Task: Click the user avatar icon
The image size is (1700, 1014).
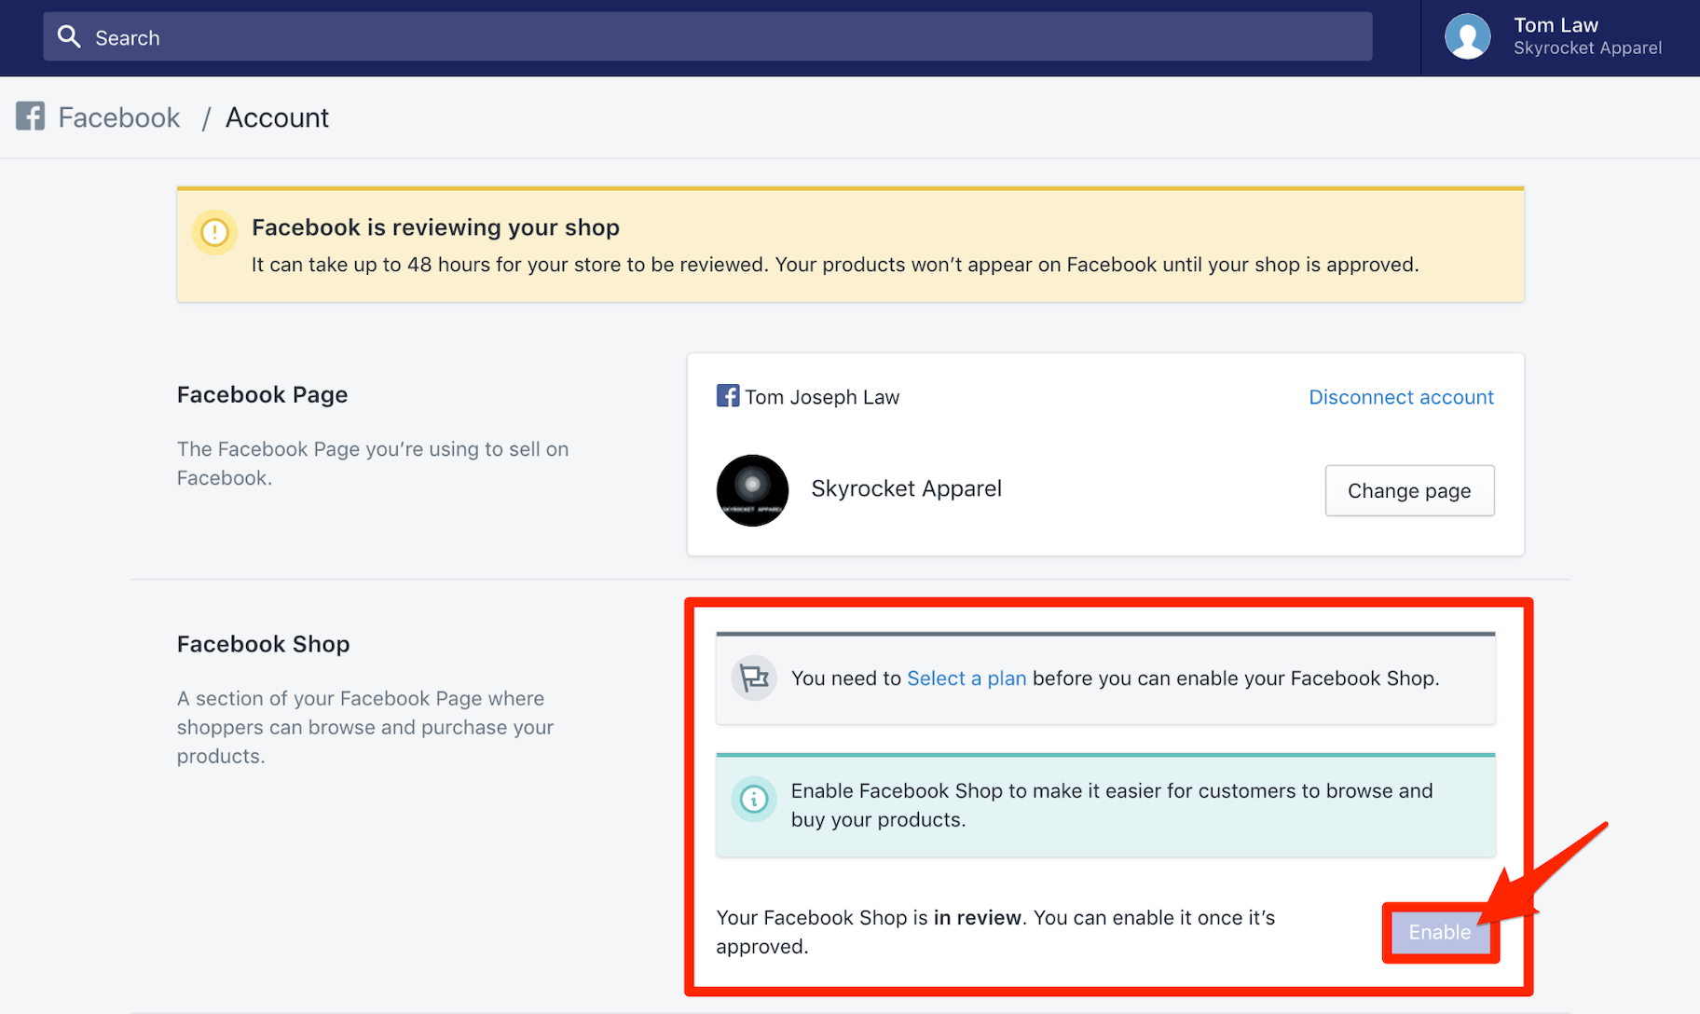Action: [1467, 37]
